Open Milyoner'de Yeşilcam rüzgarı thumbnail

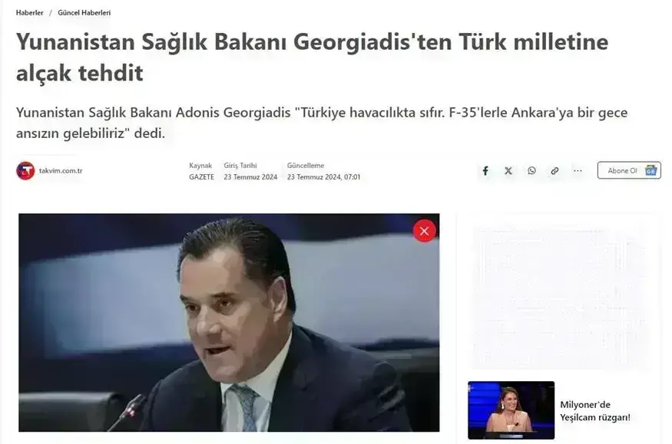pos(511,410)
